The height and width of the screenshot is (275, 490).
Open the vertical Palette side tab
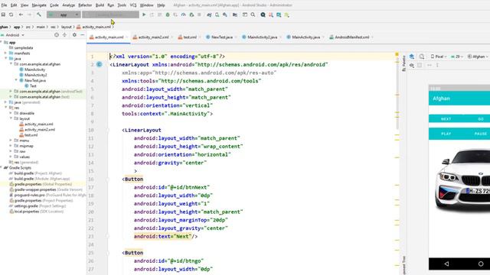click(x=403, y=63)
